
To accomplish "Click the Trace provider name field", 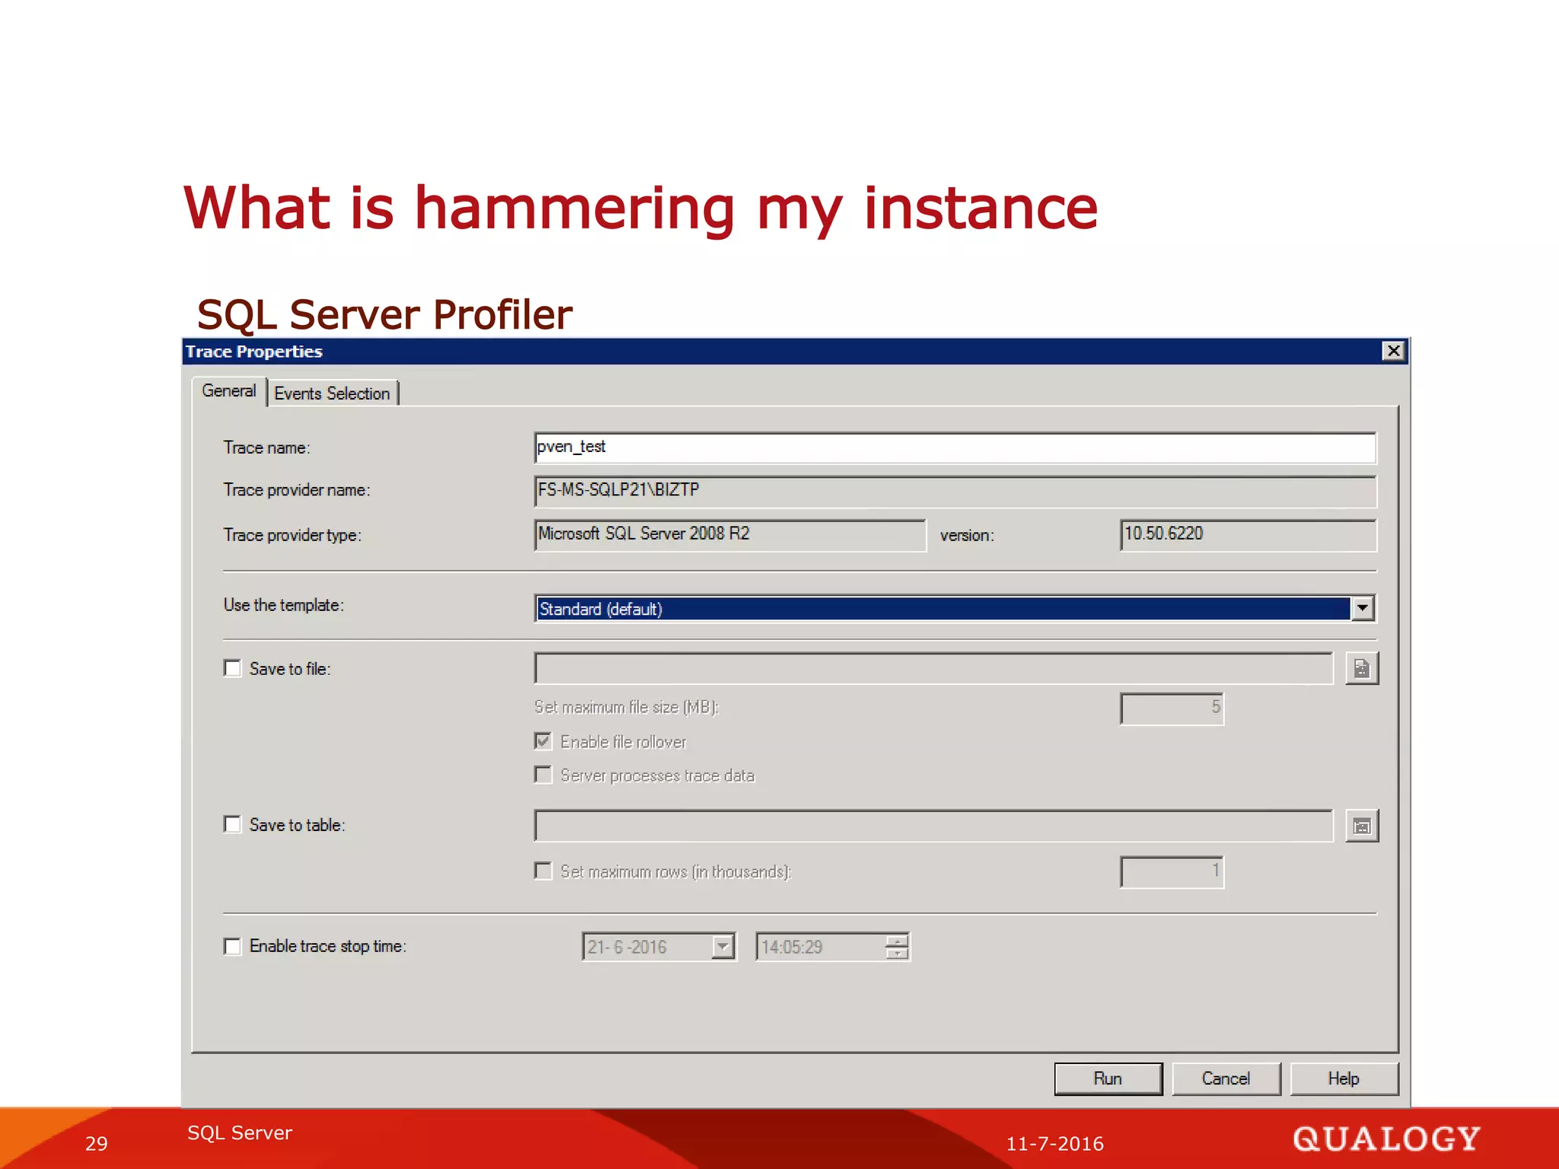I will pos(955,491).
